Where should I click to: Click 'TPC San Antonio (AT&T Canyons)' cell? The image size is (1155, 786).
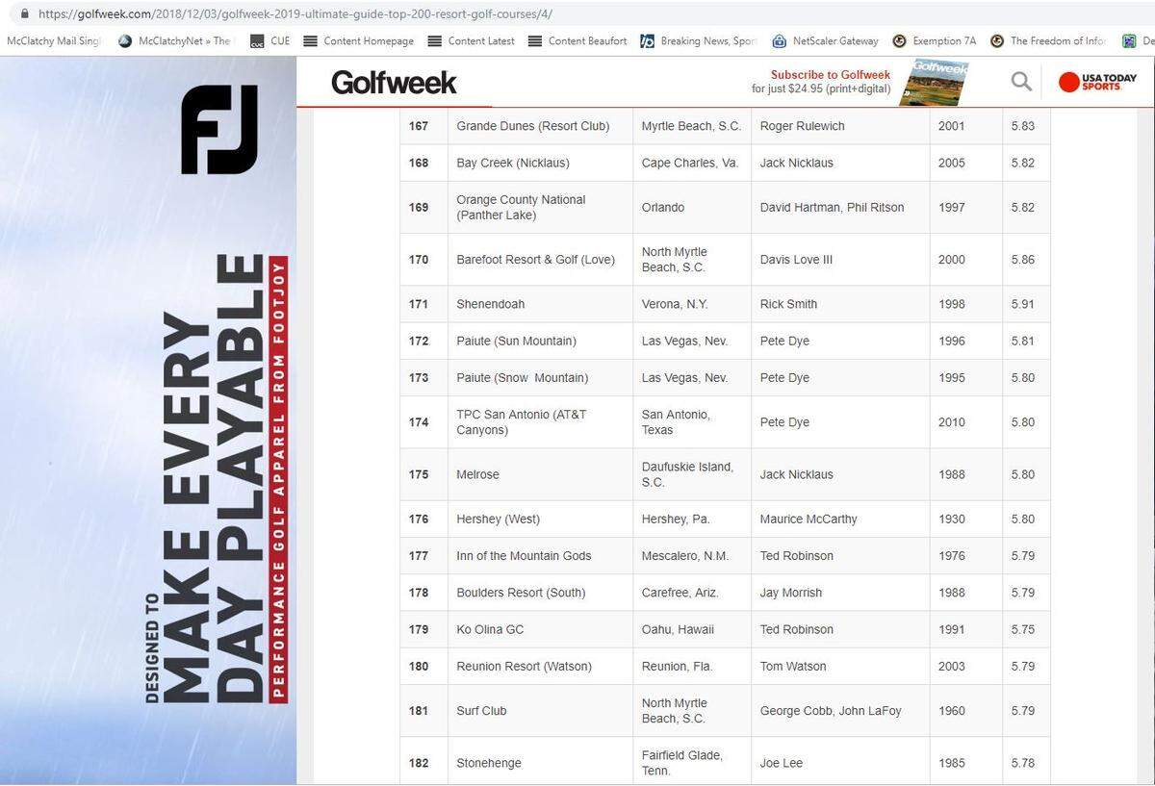coord(539,421)
